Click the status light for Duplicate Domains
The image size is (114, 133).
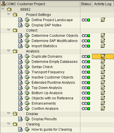coord(86,57)
